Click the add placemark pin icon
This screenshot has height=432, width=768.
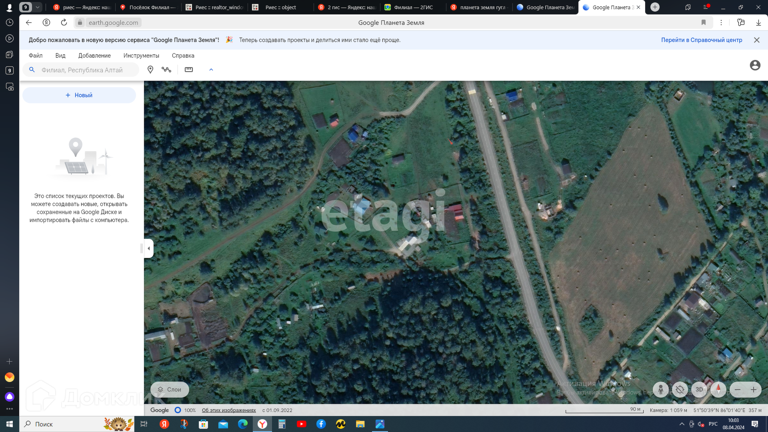[150, 70]
